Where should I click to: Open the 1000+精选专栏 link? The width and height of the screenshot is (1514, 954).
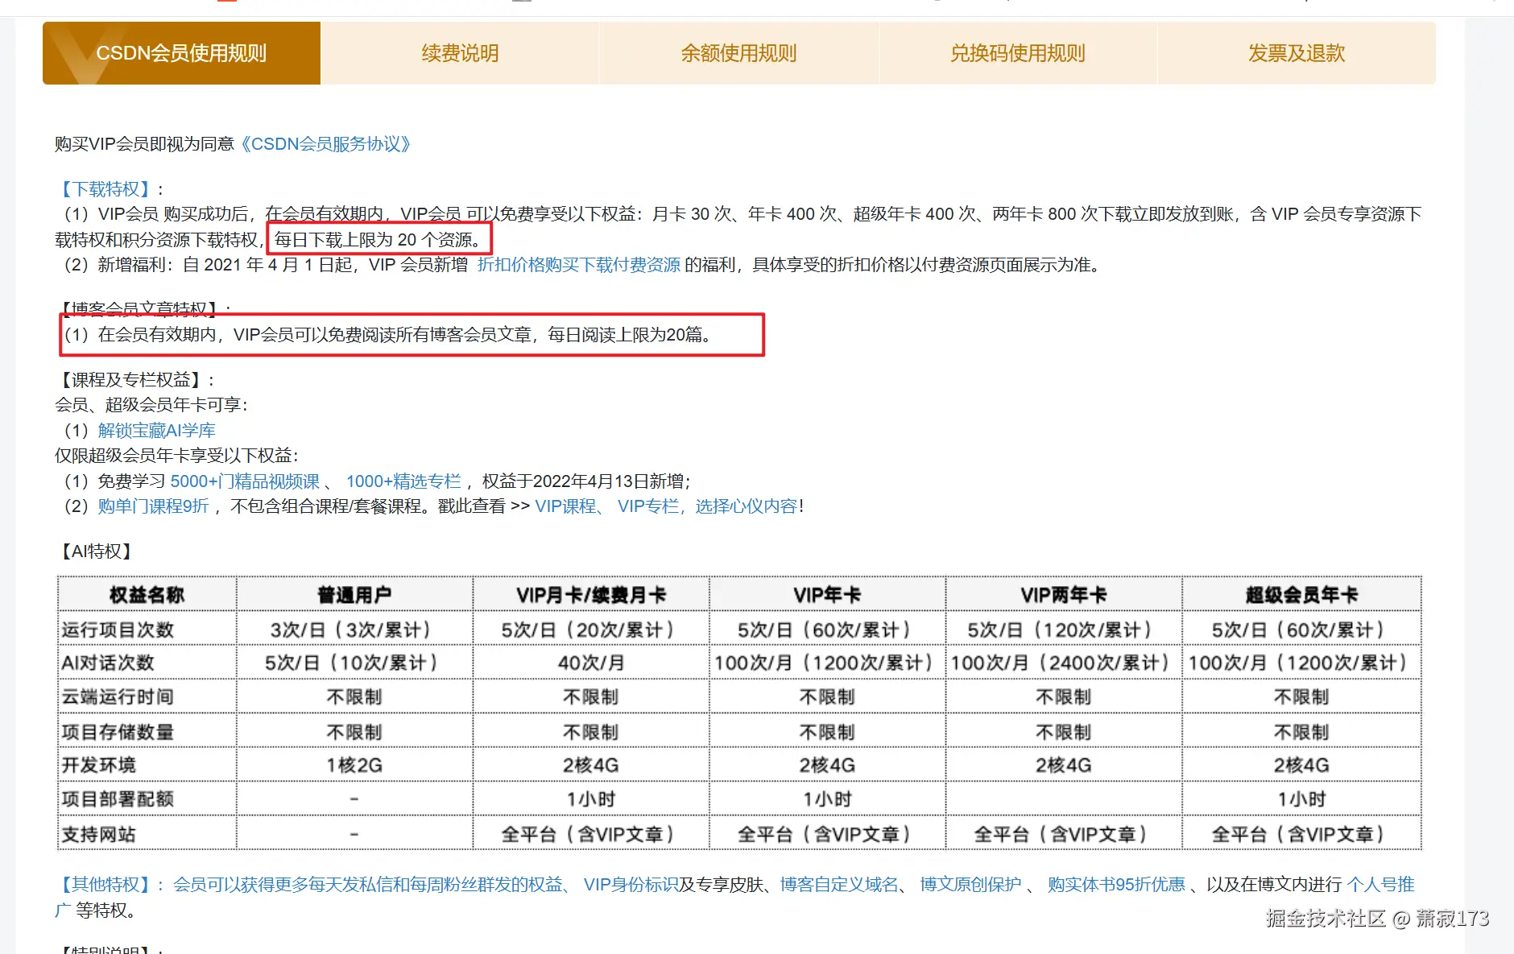click(403, 481)
